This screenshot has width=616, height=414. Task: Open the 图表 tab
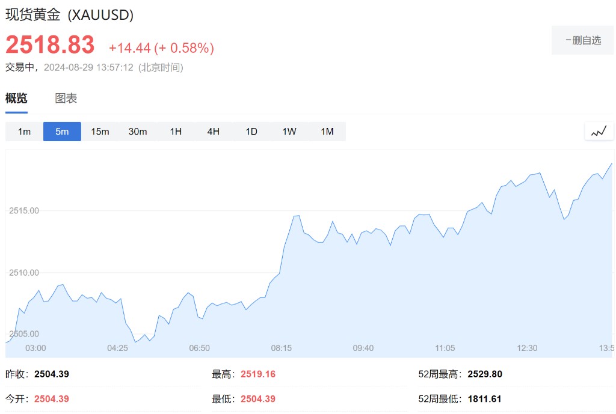tap(66, 99)
